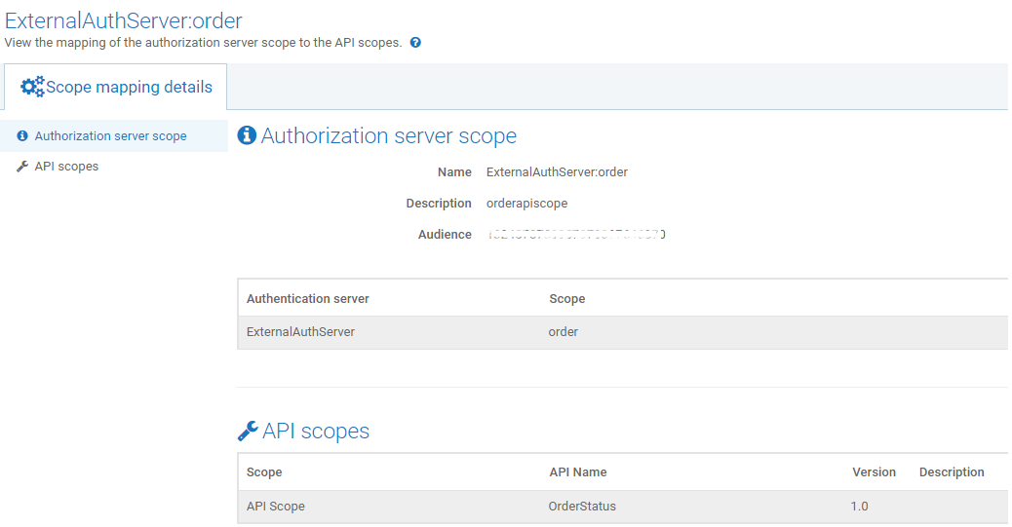Select the description value orderapiscope
Image resolution: width=1012 pixels, height=527 pixels.
point(526,204)
